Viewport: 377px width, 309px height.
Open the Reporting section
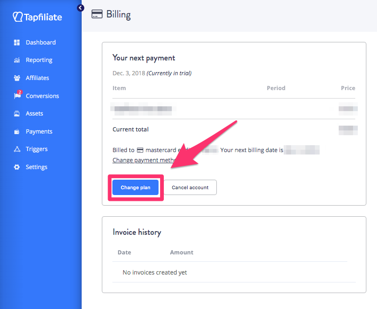point(39,60)
